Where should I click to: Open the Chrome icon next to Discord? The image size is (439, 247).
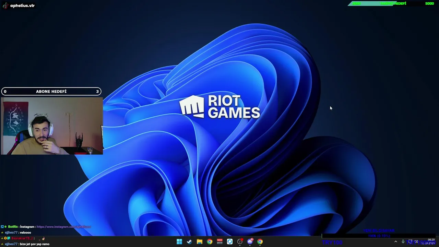coord(260,242)
